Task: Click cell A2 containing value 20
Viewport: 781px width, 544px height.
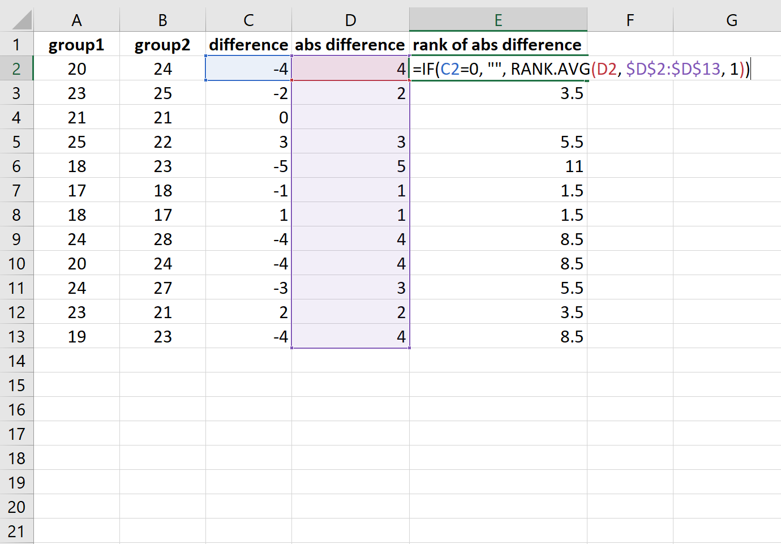Action: 76,68
